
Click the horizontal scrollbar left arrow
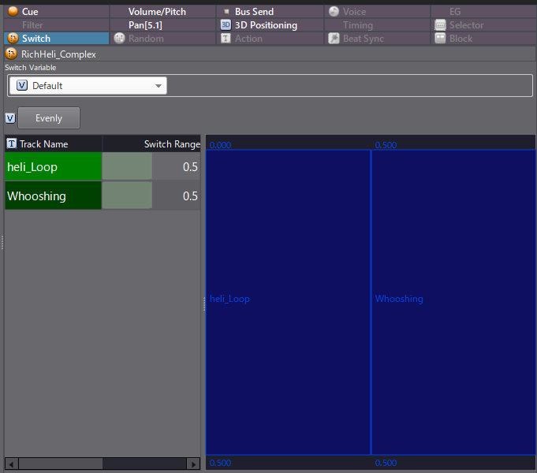tap(11, 464)
